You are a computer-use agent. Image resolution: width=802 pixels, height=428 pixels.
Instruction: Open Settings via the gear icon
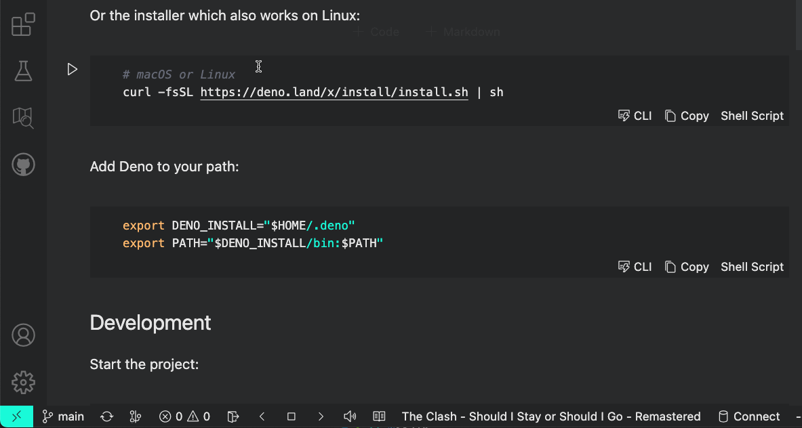[22, 382]
